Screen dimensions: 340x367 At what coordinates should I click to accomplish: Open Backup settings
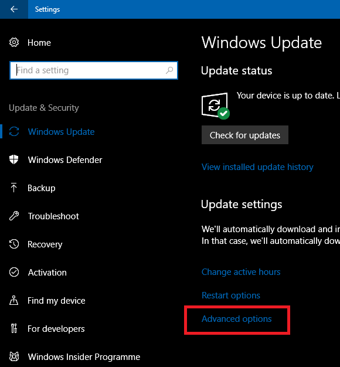[x=42, y=188]
